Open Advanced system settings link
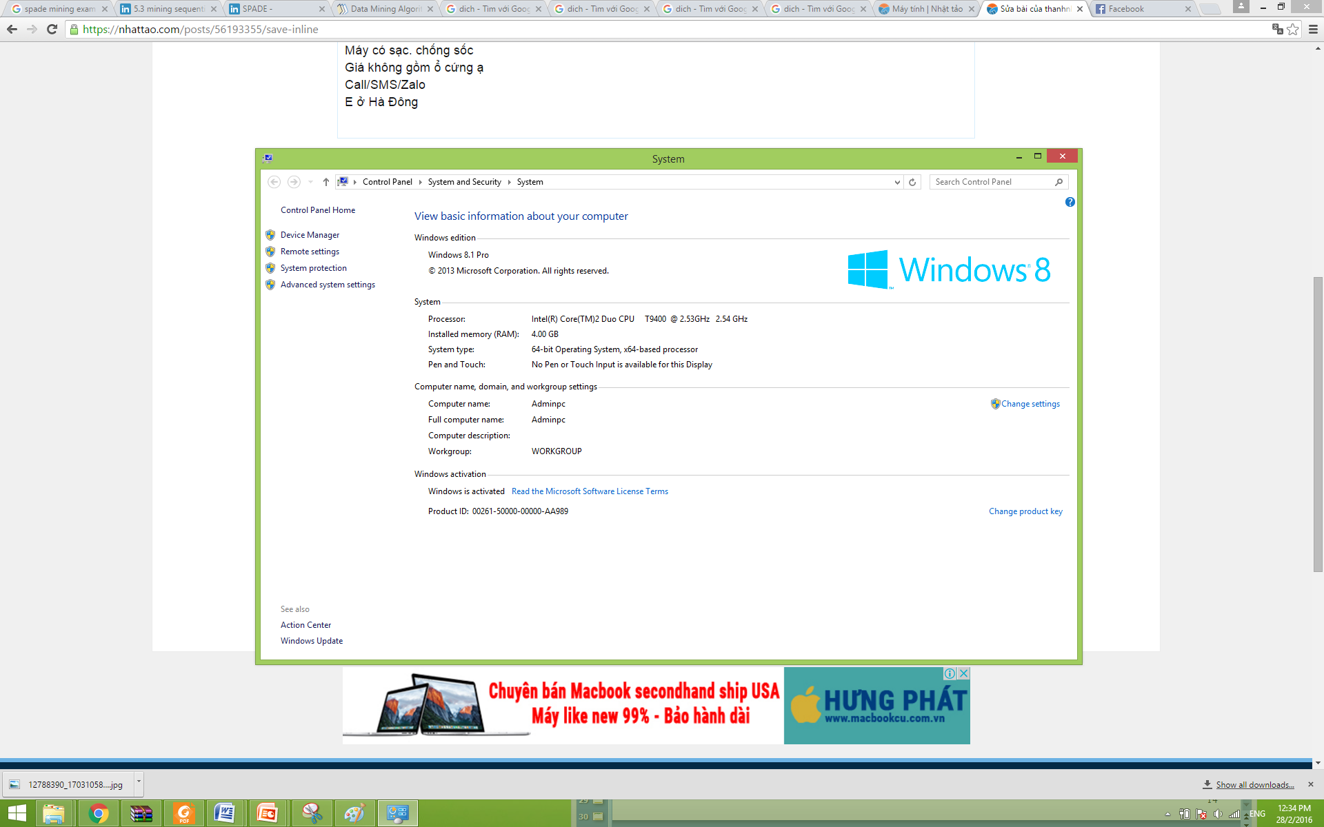1324x827 pixels. (328, 285)
